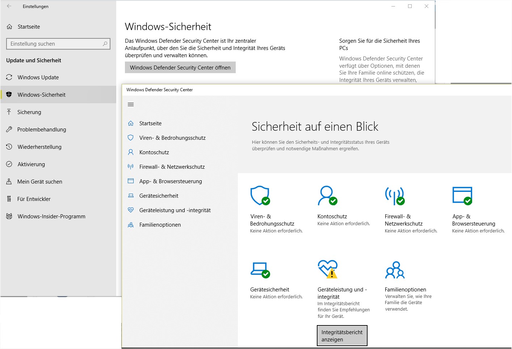Open the hamburger menu in Defender Security Center
Viewport: 512px width, 349px height.
[x=131, y=105]
